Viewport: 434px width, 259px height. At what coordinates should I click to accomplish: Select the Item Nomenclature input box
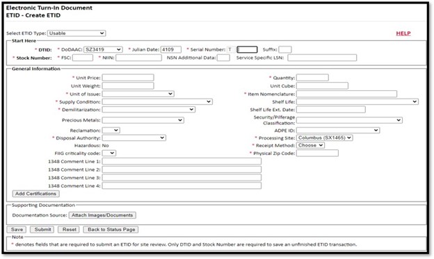click(x=346, y=94)
